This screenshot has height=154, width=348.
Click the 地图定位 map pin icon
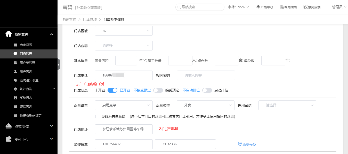click(239, 144)
